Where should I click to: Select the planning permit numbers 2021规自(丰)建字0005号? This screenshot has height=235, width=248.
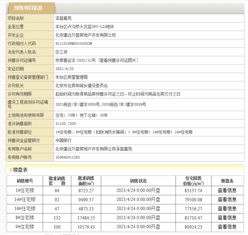tap(77, 105)
